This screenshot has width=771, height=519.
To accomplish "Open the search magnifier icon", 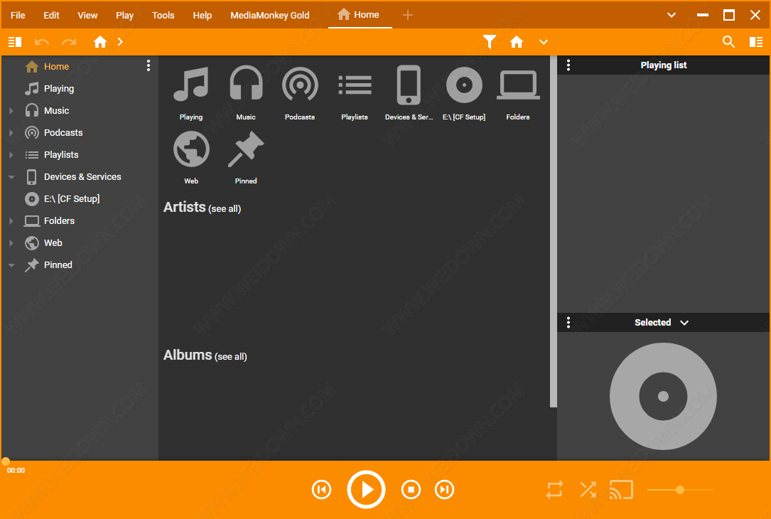I will [728, 43].
